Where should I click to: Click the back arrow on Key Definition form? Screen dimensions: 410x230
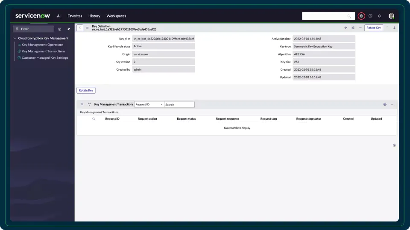click(80, 28)
